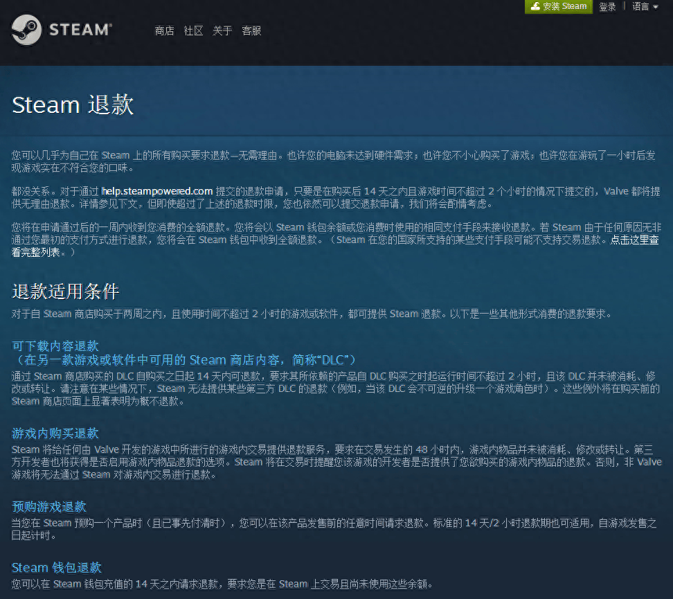Click the 可下载内容退款 heading

[x=55, y=346]
